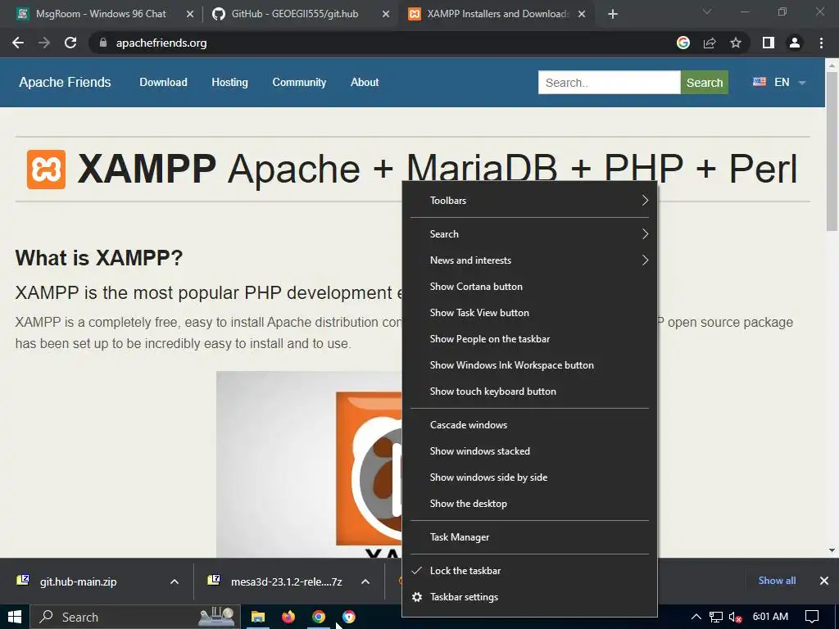839x629 pixels.
Task: Show hidden system tray icons
Action: click(696, 617)
